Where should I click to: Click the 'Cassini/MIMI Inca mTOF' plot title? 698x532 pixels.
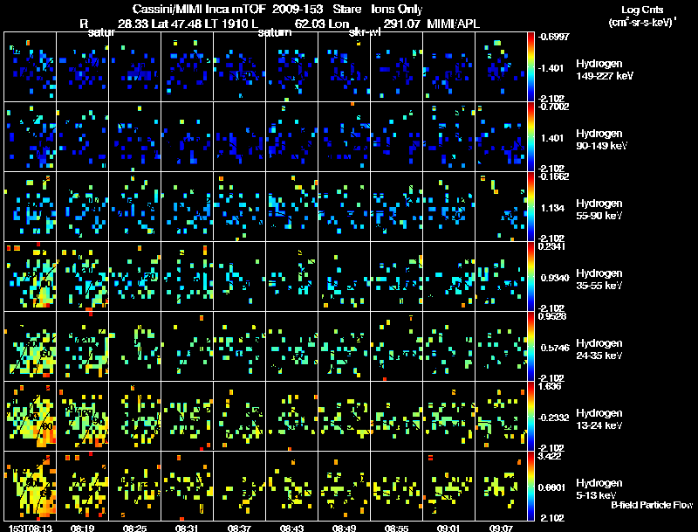(x=199, y=9)
